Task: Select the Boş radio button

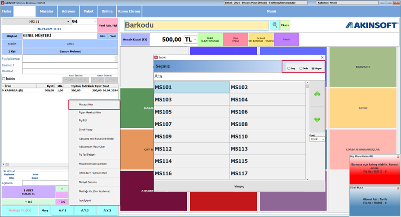Action: tap(289, 68)
